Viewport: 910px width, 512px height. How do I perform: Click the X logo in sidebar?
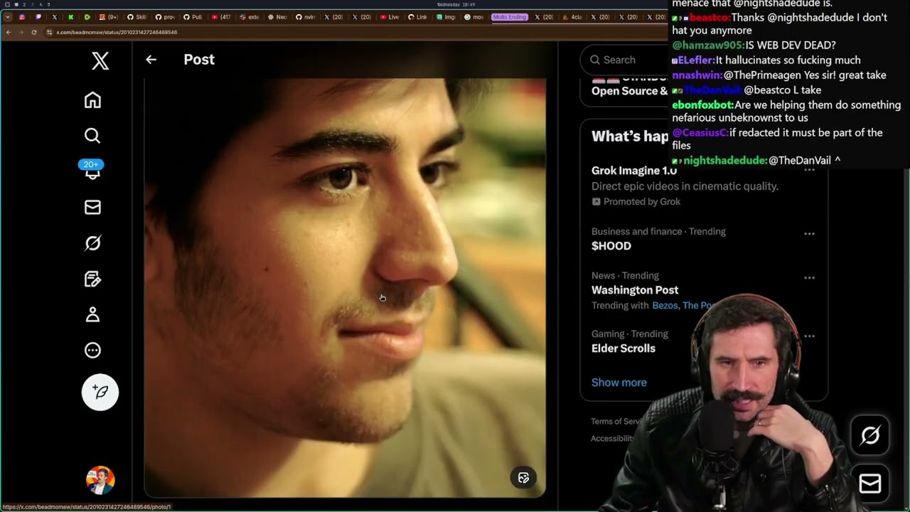100,61
